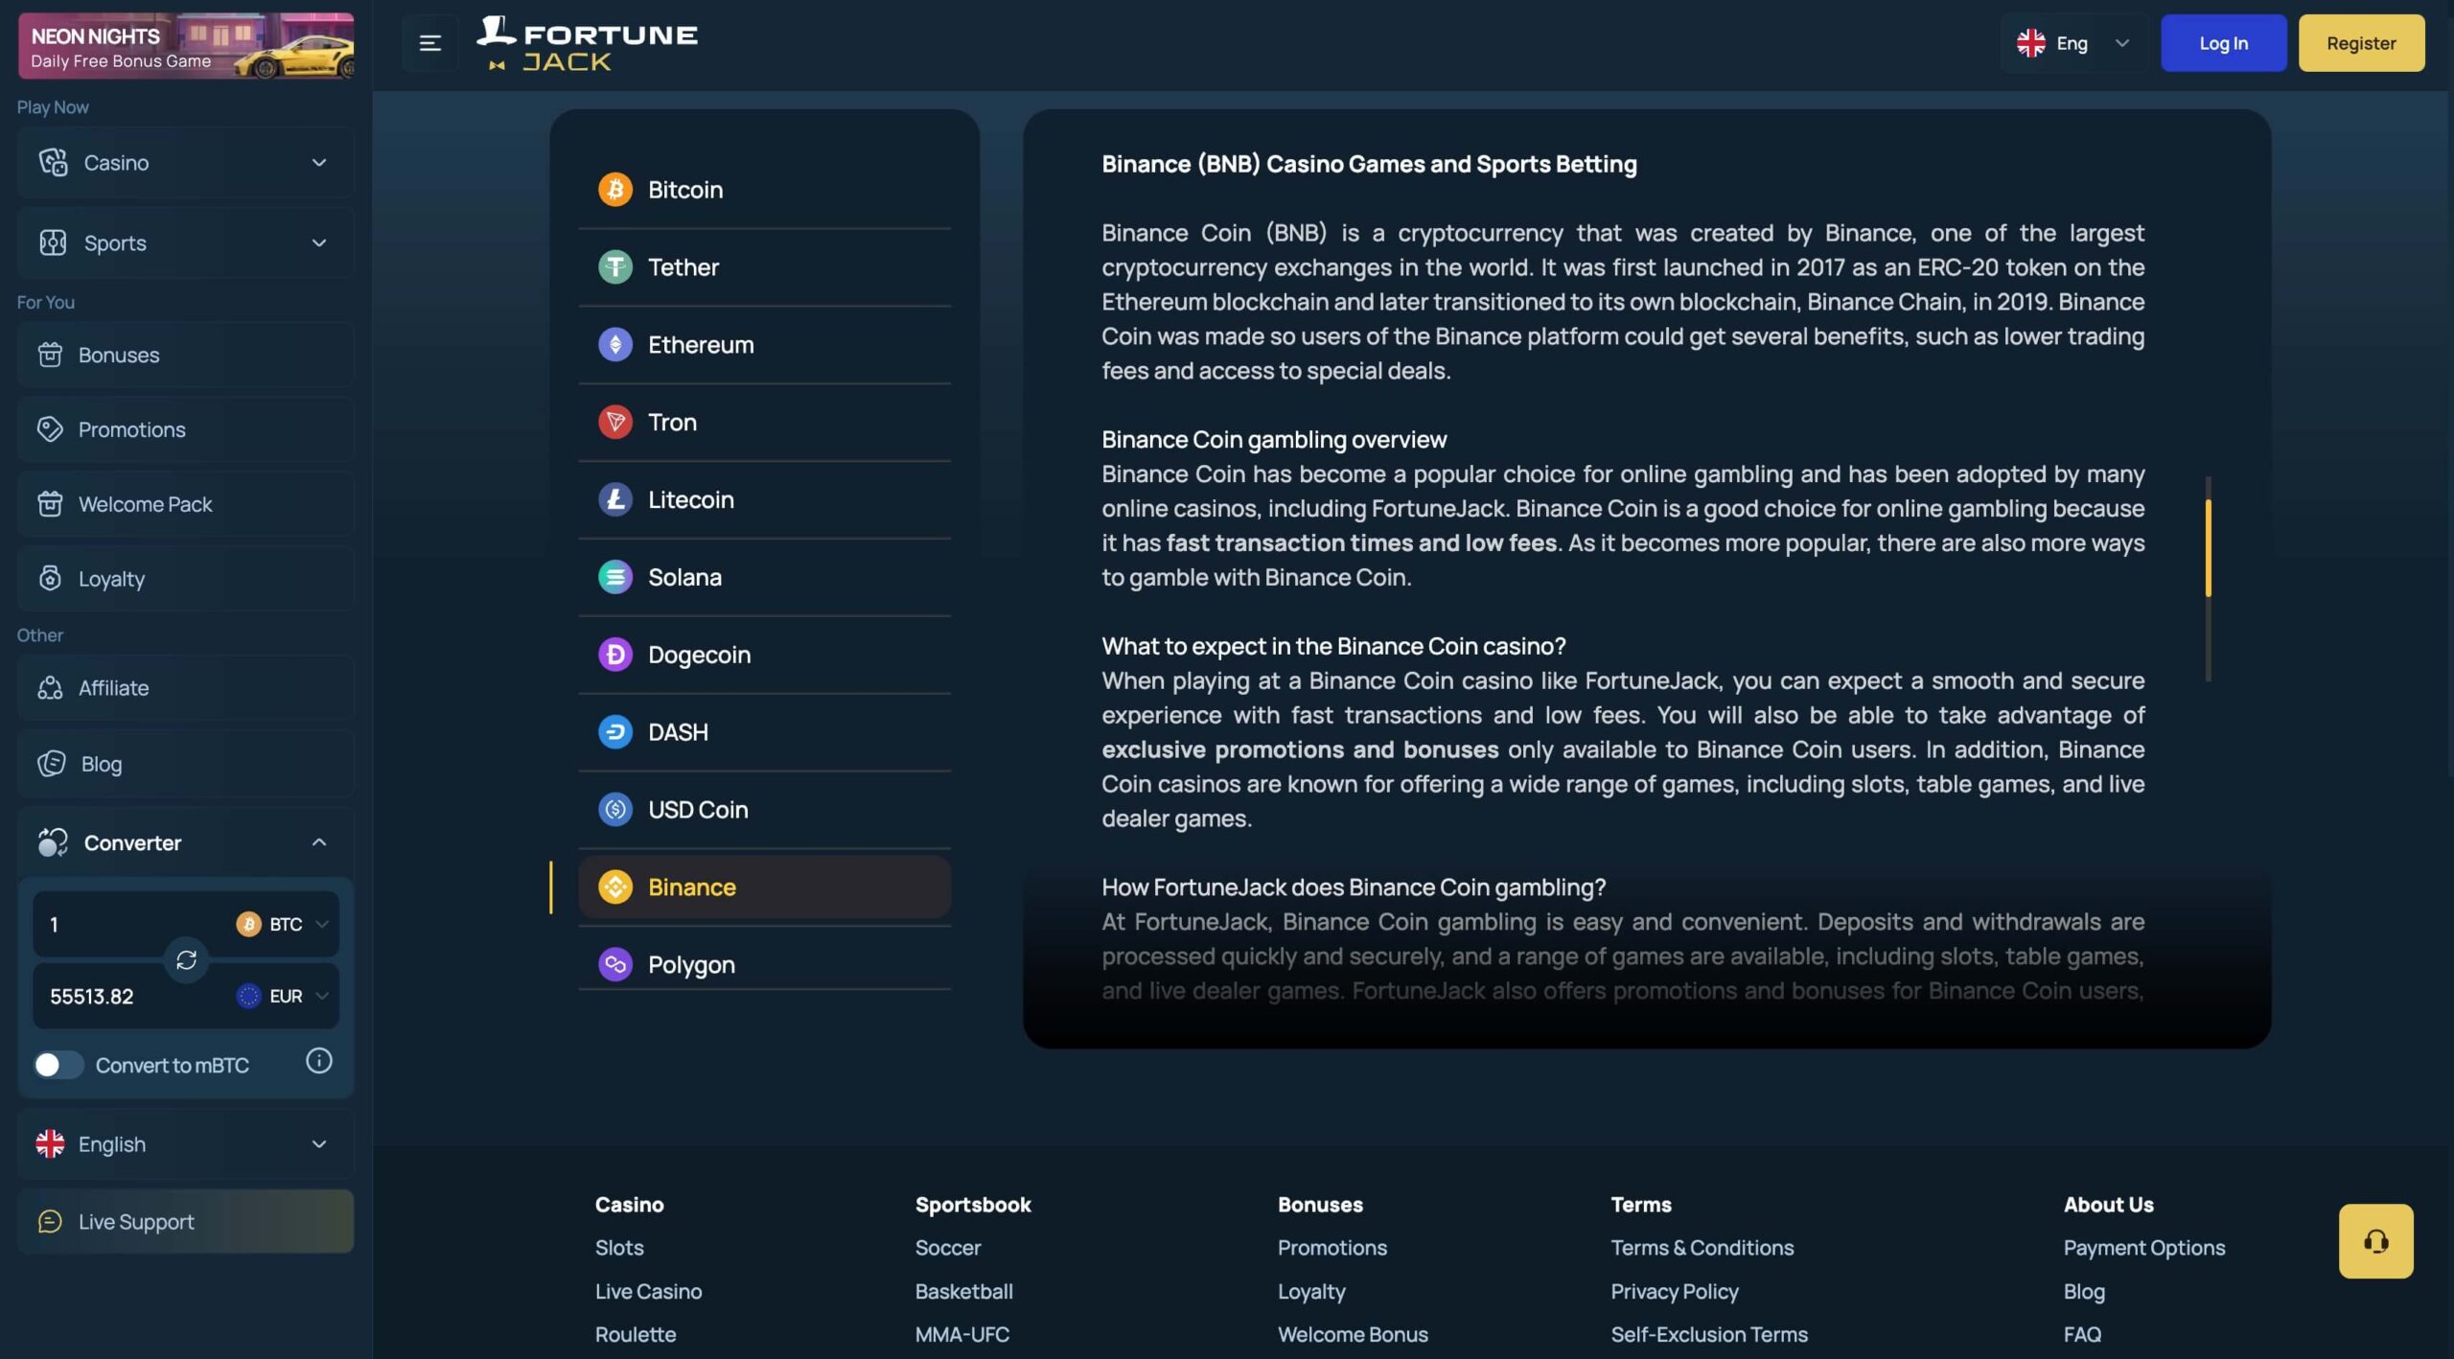
Task: Expand the Sports section chevron
Action: [x=319, y=243]
